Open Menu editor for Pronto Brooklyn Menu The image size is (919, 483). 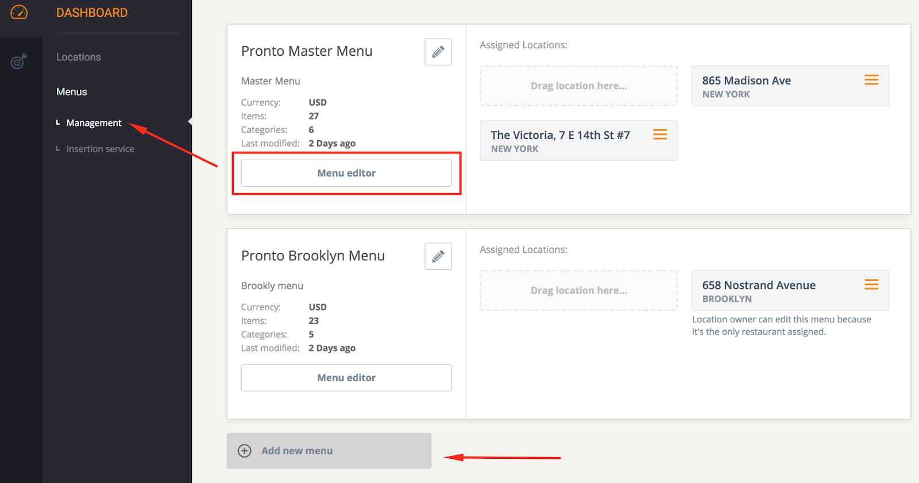coord(346,378)
